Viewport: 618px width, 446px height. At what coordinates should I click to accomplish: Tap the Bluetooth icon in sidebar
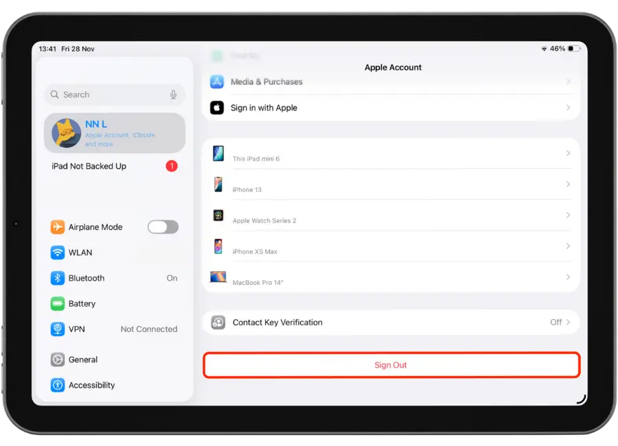[58, 278]
